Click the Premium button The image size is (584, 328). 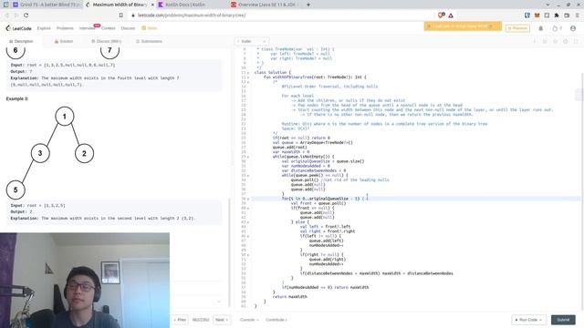tap(517, 28)
